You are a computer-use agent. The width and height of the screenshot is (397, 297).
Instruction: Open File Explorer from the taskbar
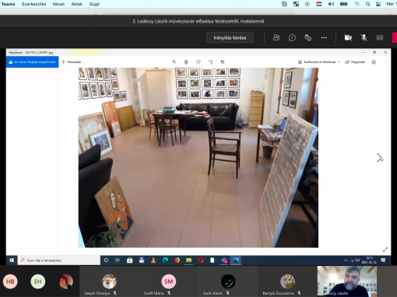(x=188, y=260)
